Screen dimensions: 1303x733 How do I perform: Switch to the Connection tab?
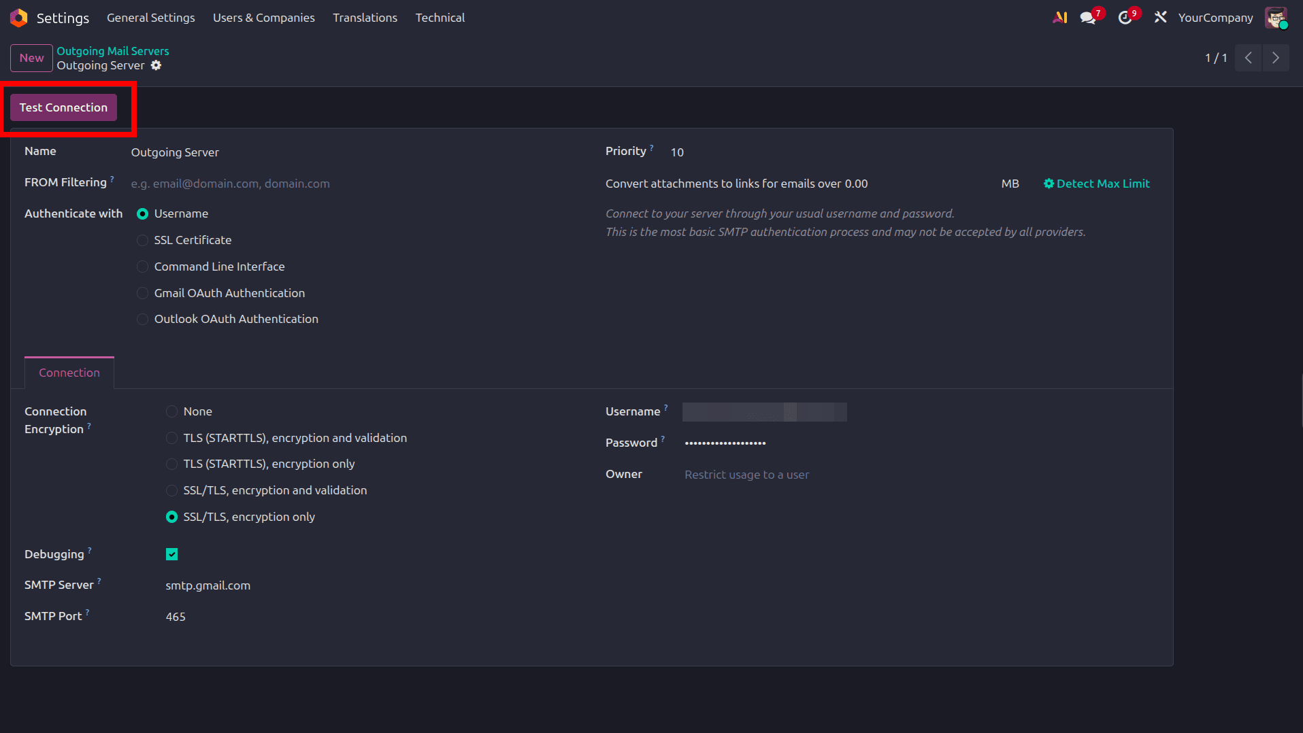(69, 373)
